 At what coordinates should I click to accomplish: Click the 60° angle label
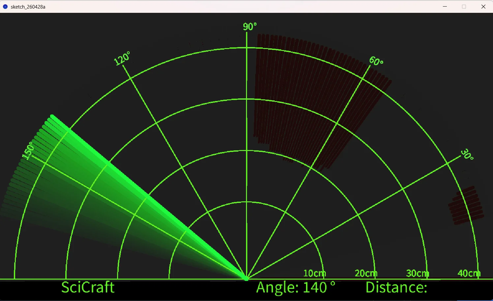[376, 61]
